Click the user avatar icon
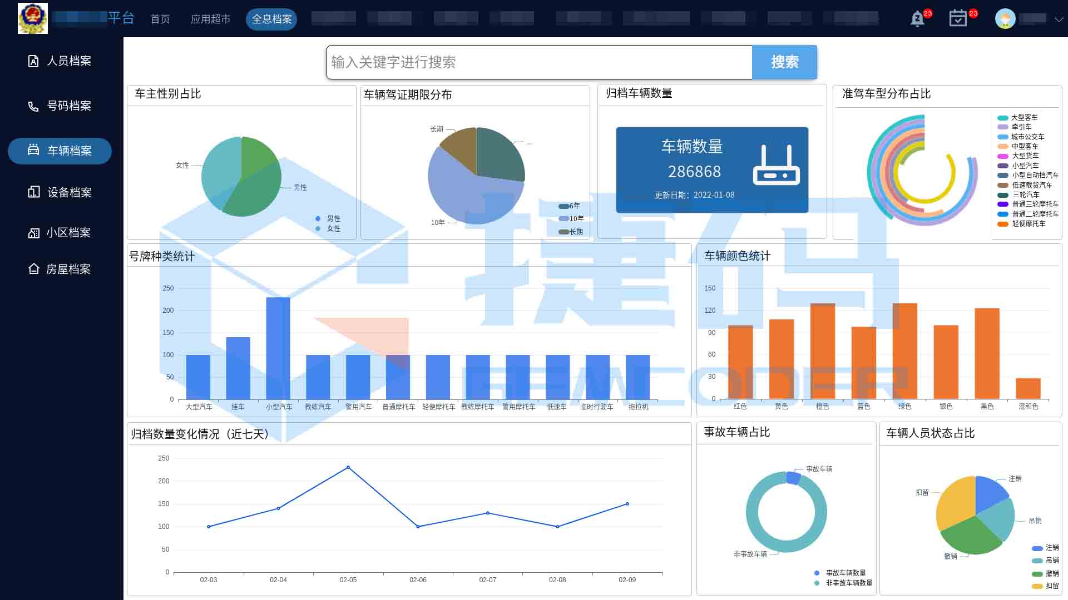This screenshot has height=600, width=1068. [1005, 19]
